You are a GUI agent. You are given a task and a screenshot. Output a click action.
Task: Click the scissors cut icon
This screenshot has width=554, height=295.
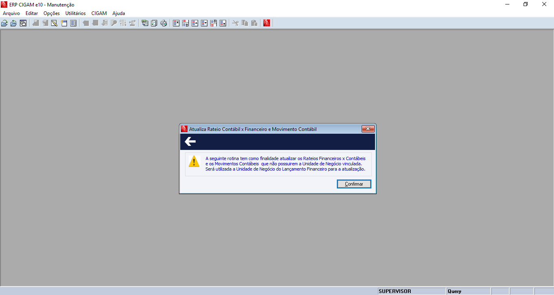235,23
